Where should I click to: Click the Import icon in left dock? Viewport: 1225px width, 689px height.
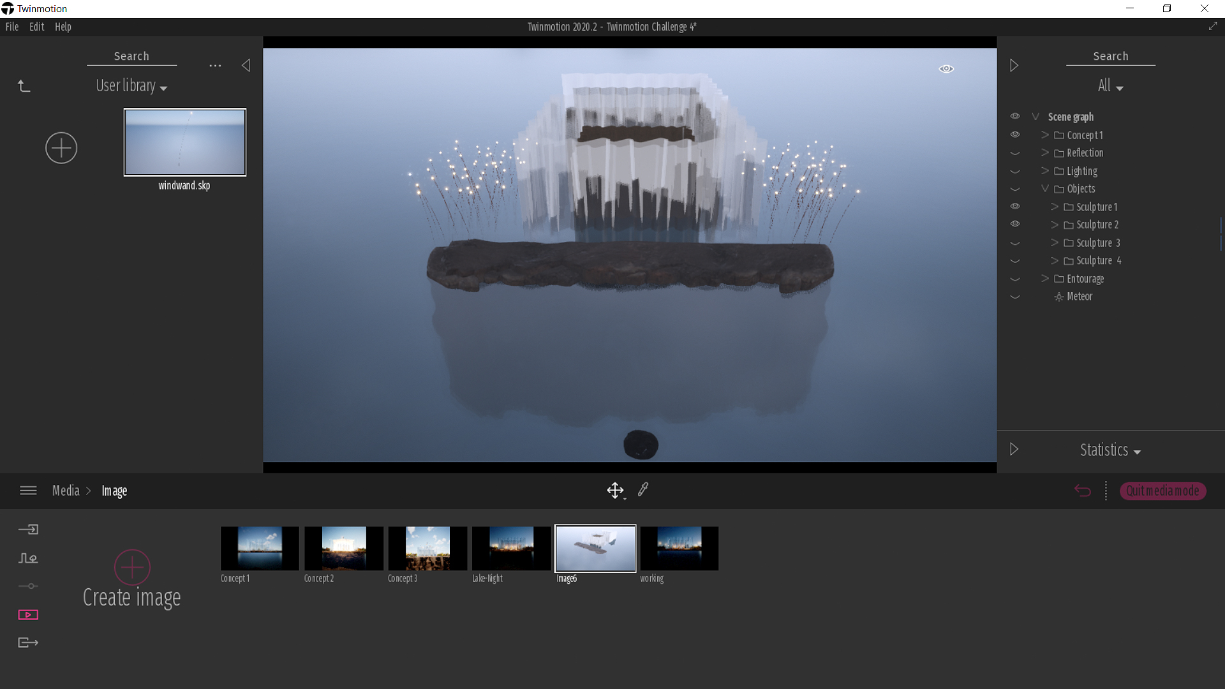pyautogui.click(x=28, y=530)
